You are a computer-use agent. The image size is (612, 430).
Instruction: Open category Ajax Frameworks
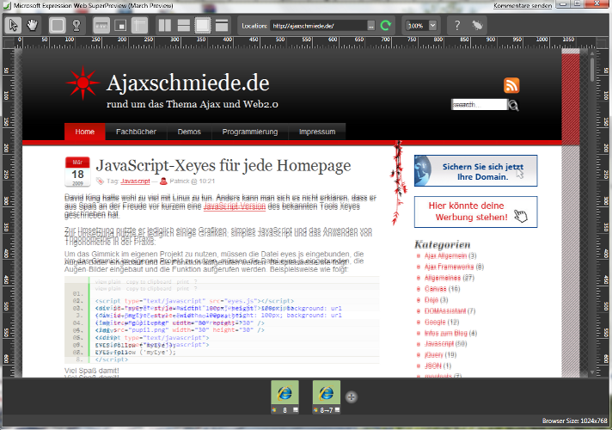[450, 267]
